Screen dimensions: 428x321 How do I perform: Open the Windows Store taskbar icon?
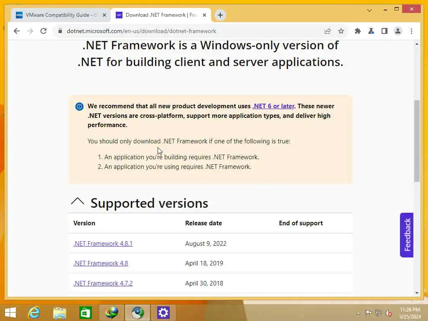pos(85,313)
